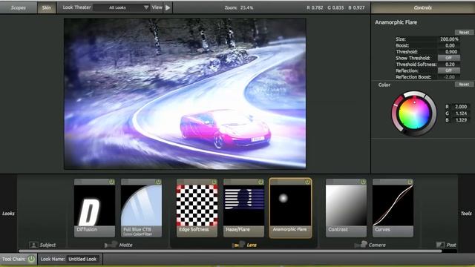Toggle Show Threshold off switch

(448, 58)
